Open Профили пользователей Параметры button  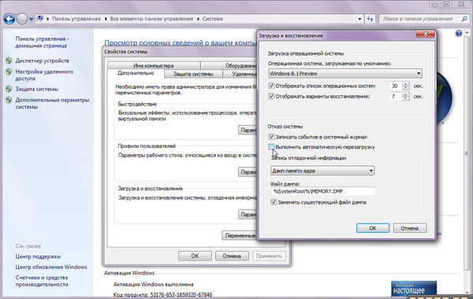[x=248, y=172]
